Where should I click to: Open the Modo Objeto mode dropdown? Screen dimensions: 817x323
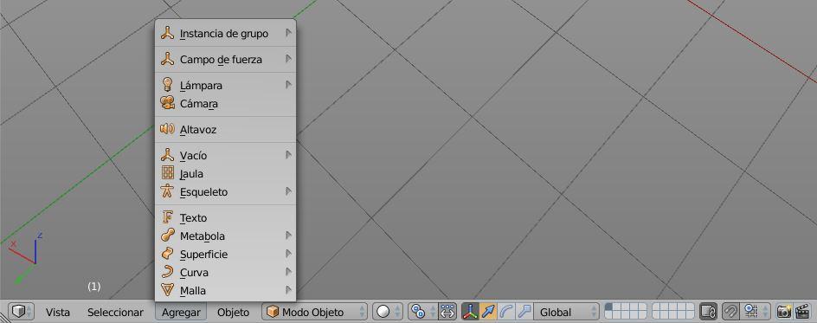tap(315, 312)
